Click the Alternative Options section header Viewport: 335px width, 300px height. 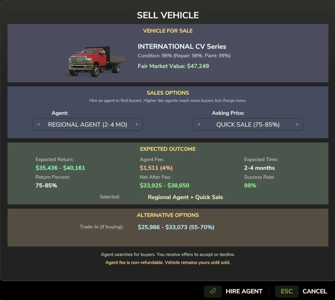tap(168, 215)
